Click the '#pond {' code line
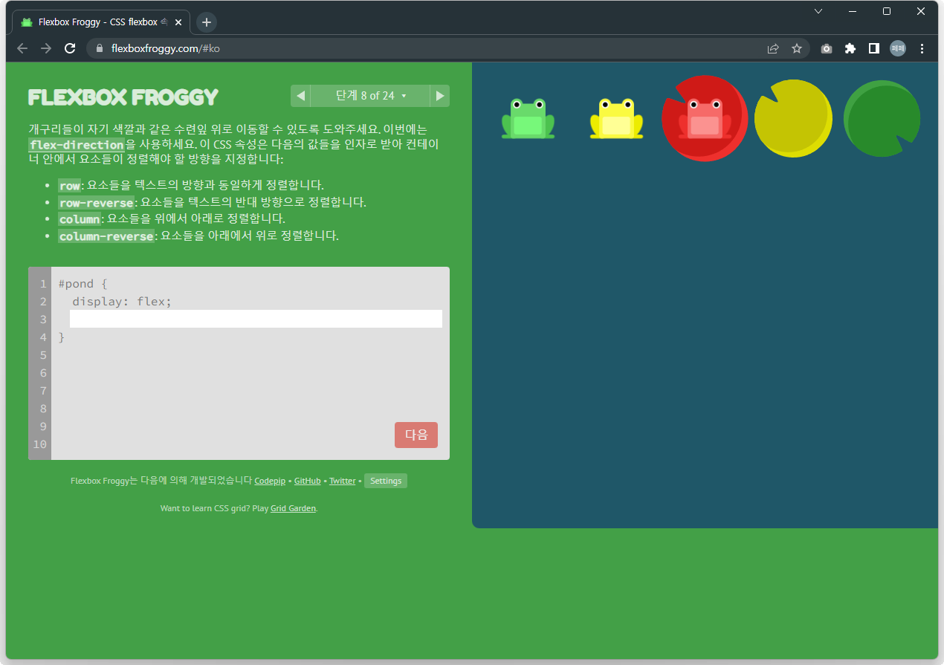The height and width of the screenshot is (665, 944). pos(83,284)
